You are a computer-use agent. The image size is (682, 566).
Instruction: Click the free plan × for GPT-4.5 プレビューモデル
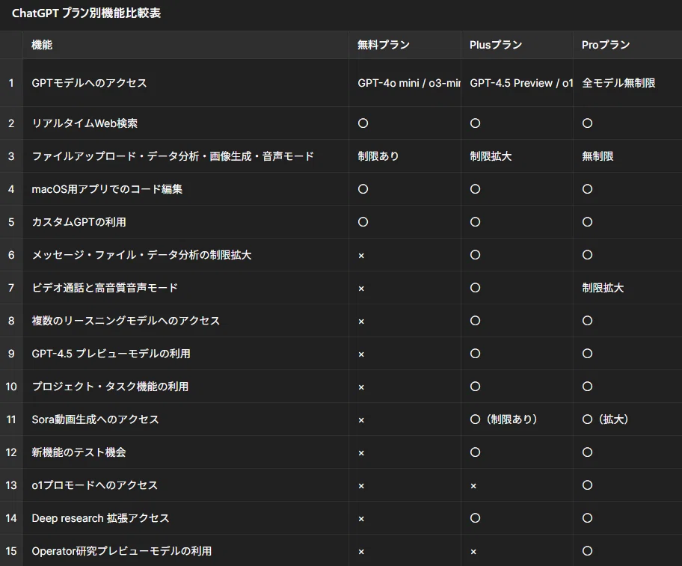pos(361,354)
